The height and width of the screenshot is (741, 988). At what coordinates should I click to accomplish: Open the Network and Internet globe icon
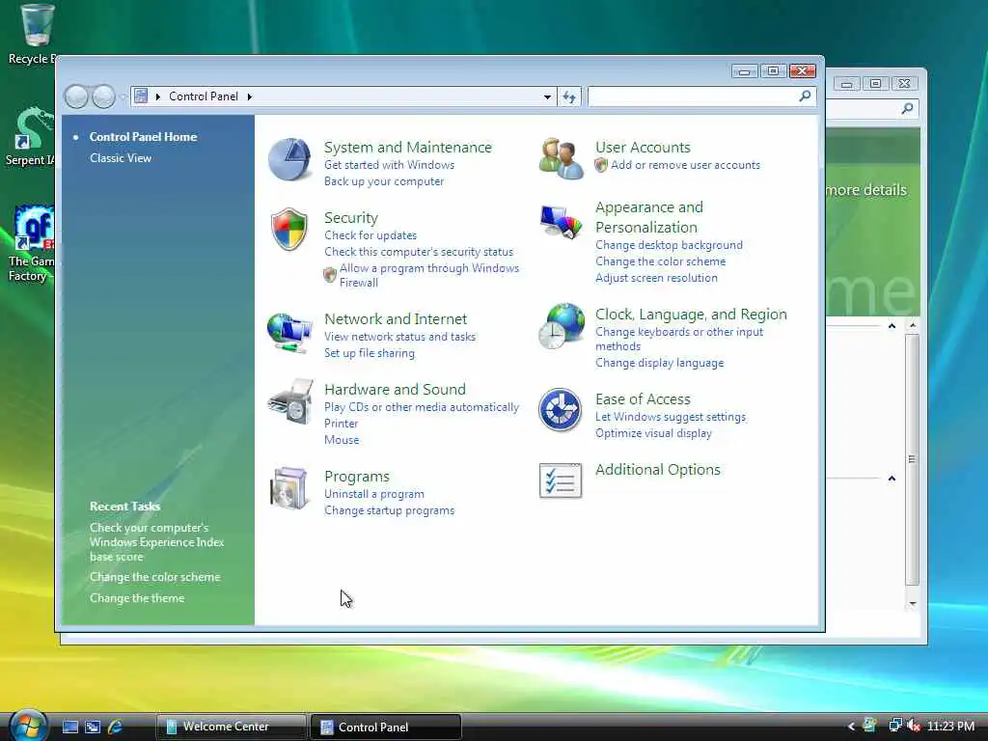click(x=289, y=333)
